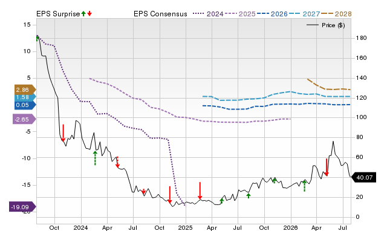This screenshot has height=231, width=387.
Task: Click the 120 label on the price axis
Action: tap(362, 98)
